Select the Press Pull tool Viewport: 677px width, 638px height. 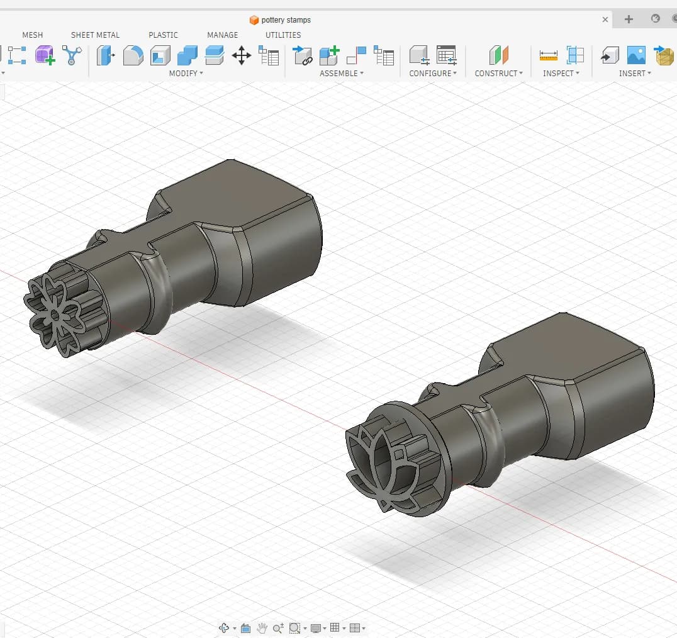106,55
